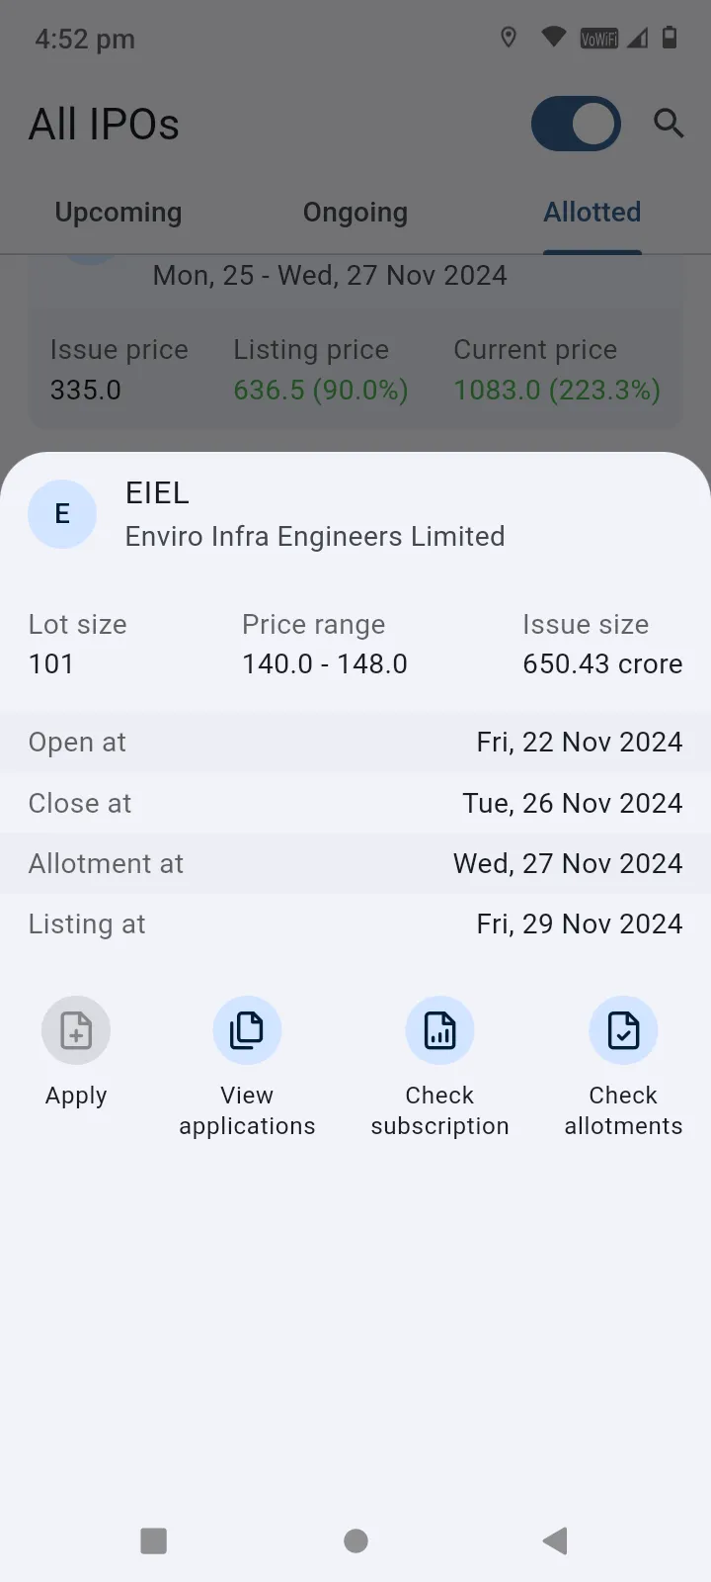Open View applications icon
Viewport: 711px width, 1582px height.
247,1030
